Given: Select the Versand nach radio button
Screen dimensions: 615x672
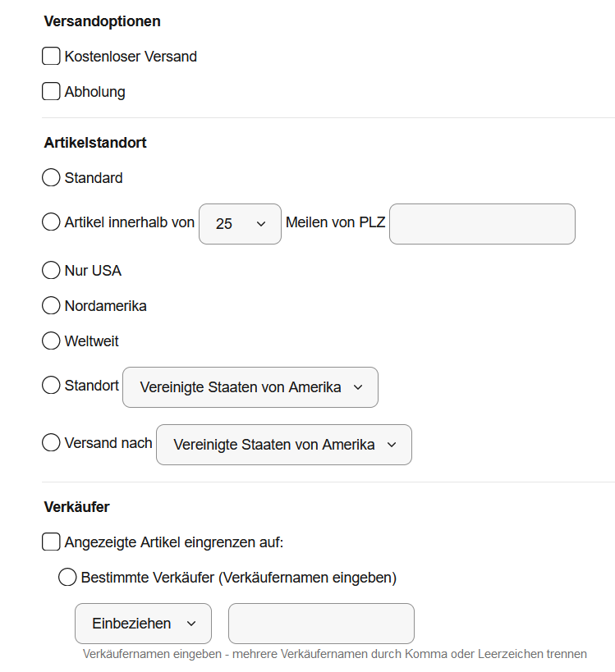Looking at the screenshot, I should pos(51,442).
